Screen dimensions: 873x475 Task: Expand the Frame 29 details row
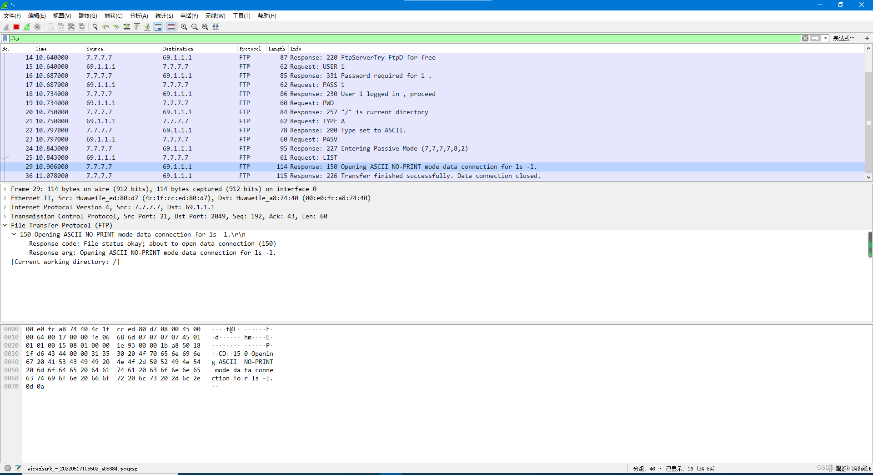coord(5,189)
